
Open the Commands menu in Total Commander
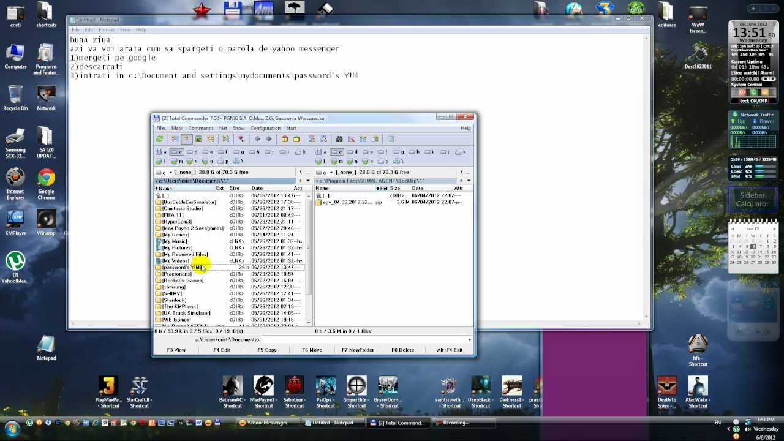pyautogui.click(x=201, y=128)
